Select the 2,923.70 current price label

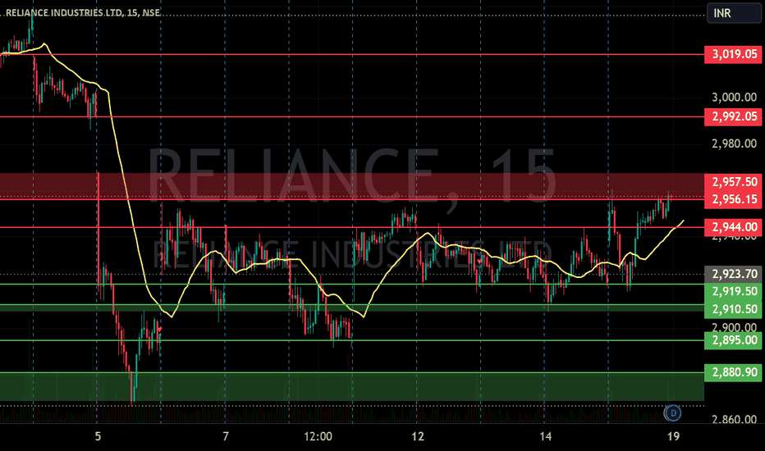(733, 274)
